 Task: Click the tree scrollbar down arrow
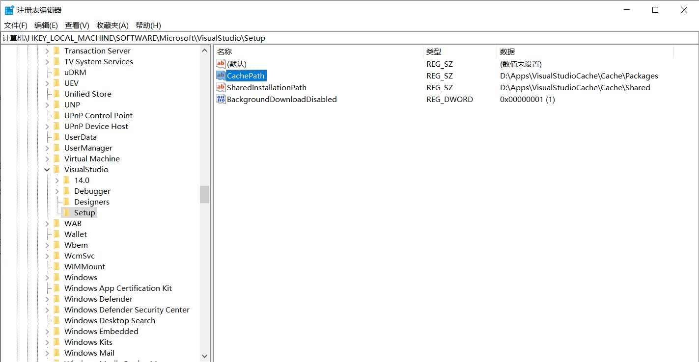coord(205,357)
